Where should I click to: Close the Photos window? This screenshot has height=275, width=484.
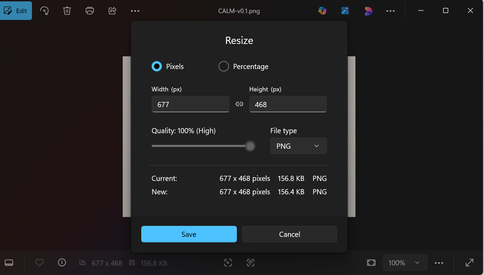pos(471,11)
